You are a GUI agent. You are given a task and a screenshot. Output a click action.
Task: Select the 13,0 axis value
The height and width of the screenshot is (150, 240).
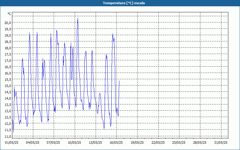point(8,111)
